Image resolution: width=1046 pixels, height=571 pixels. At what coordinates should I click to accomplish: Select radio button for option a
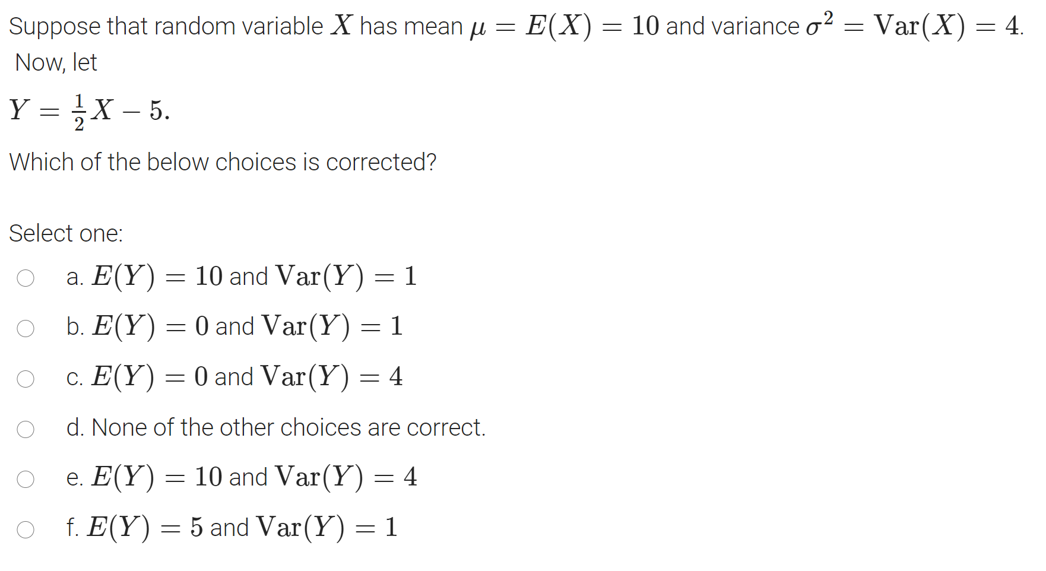(x=26, y=277)
